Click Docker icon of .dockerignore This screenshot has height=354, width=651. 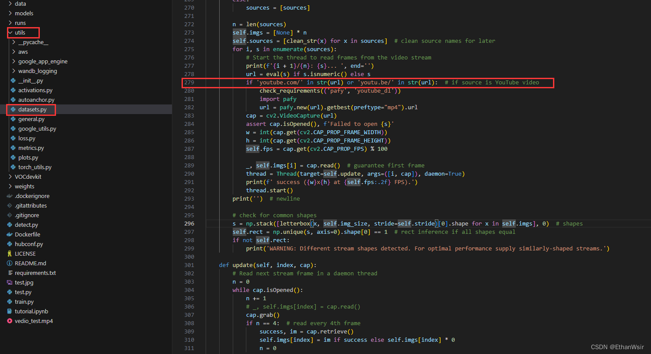click(10, 196)
